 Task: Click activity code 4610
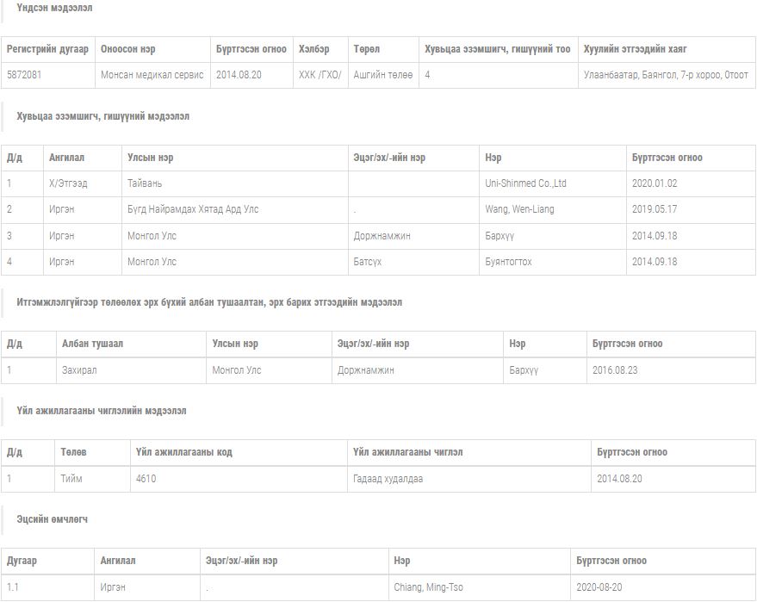point(146,479)
